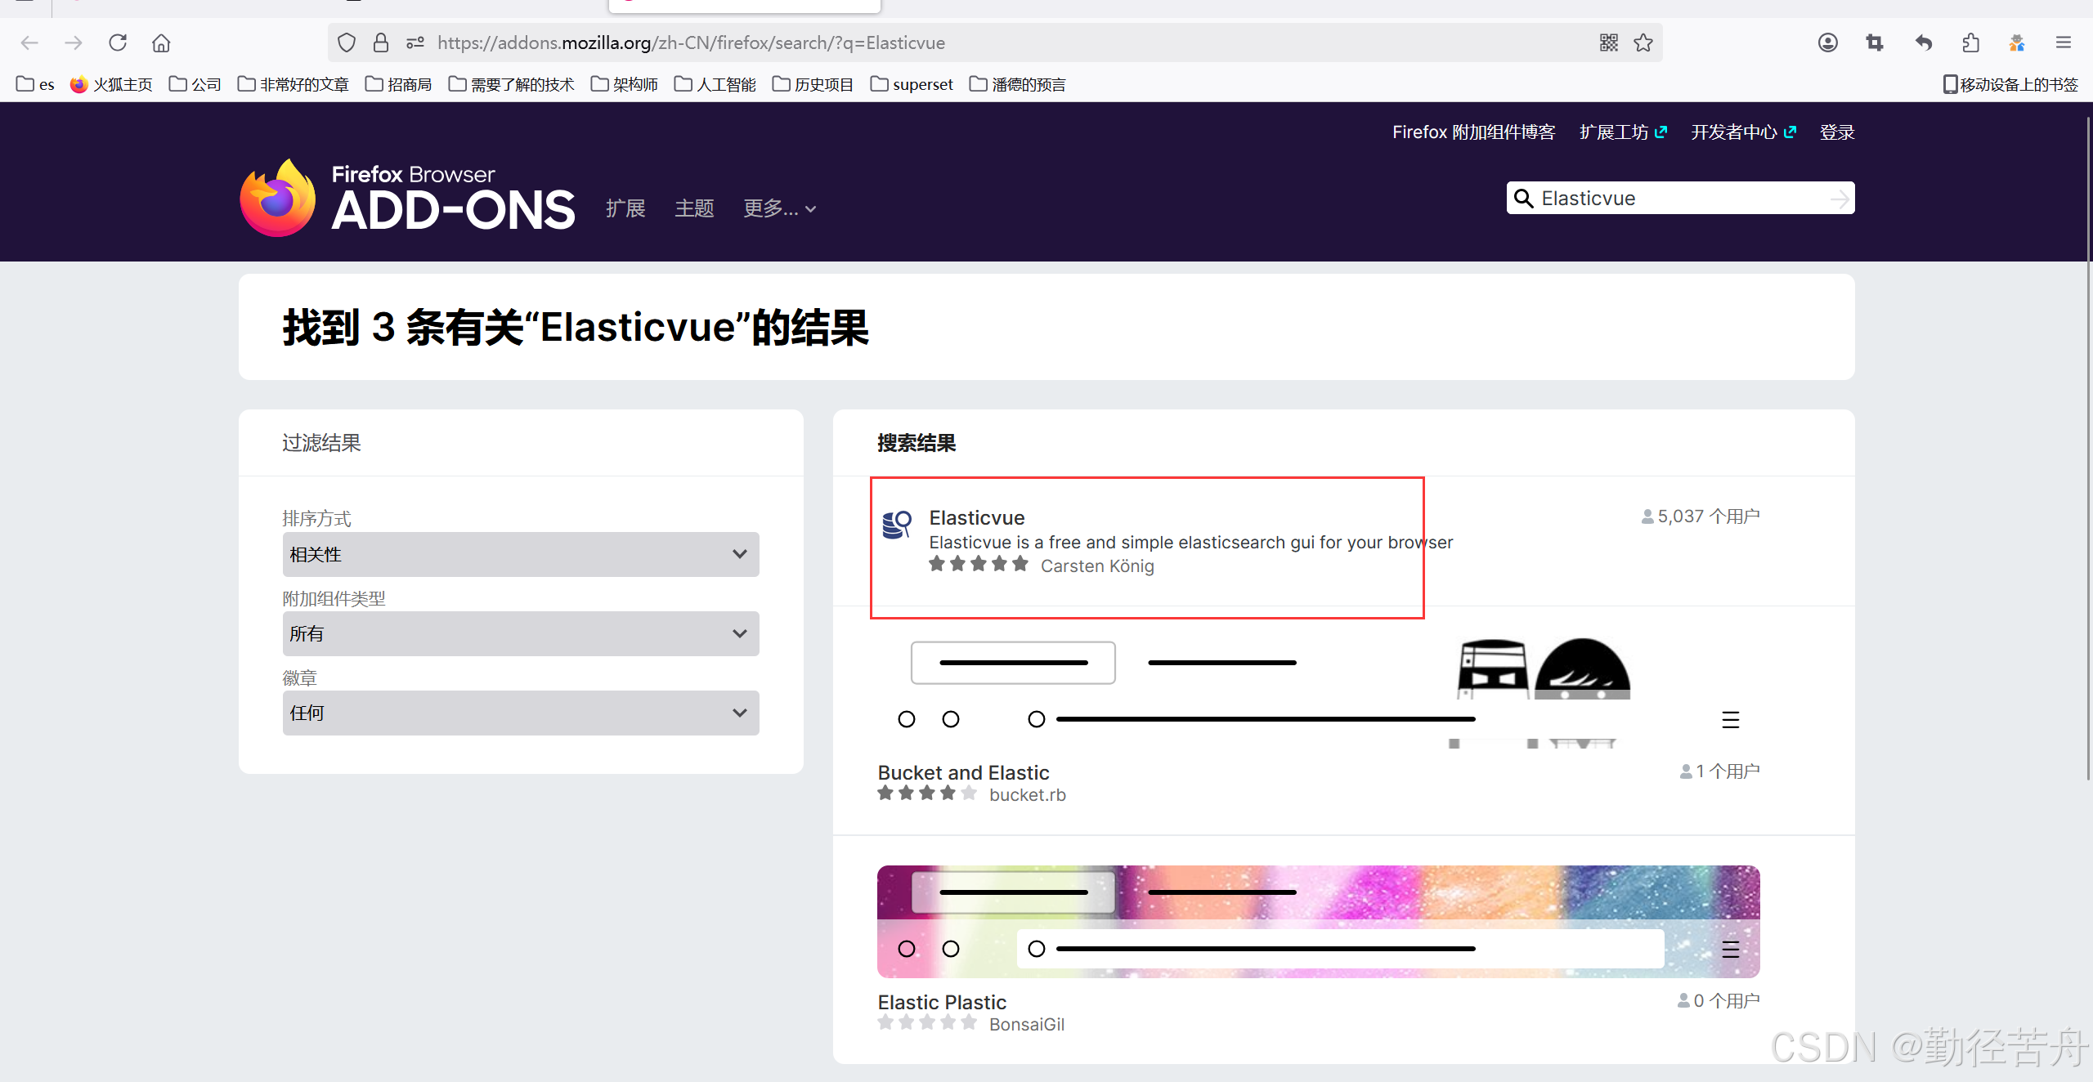Open the Elastic Plastic theme preview

(x=1318, y=921)
